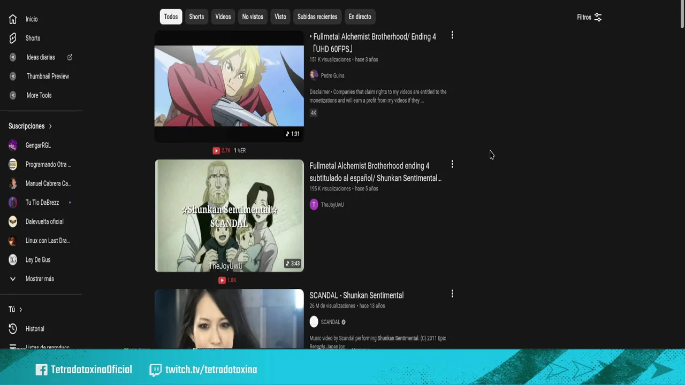Expand Mostrar más subscriptions list
Image resolution: width=685 pixels, height=385 pixels.
[41, 279]
